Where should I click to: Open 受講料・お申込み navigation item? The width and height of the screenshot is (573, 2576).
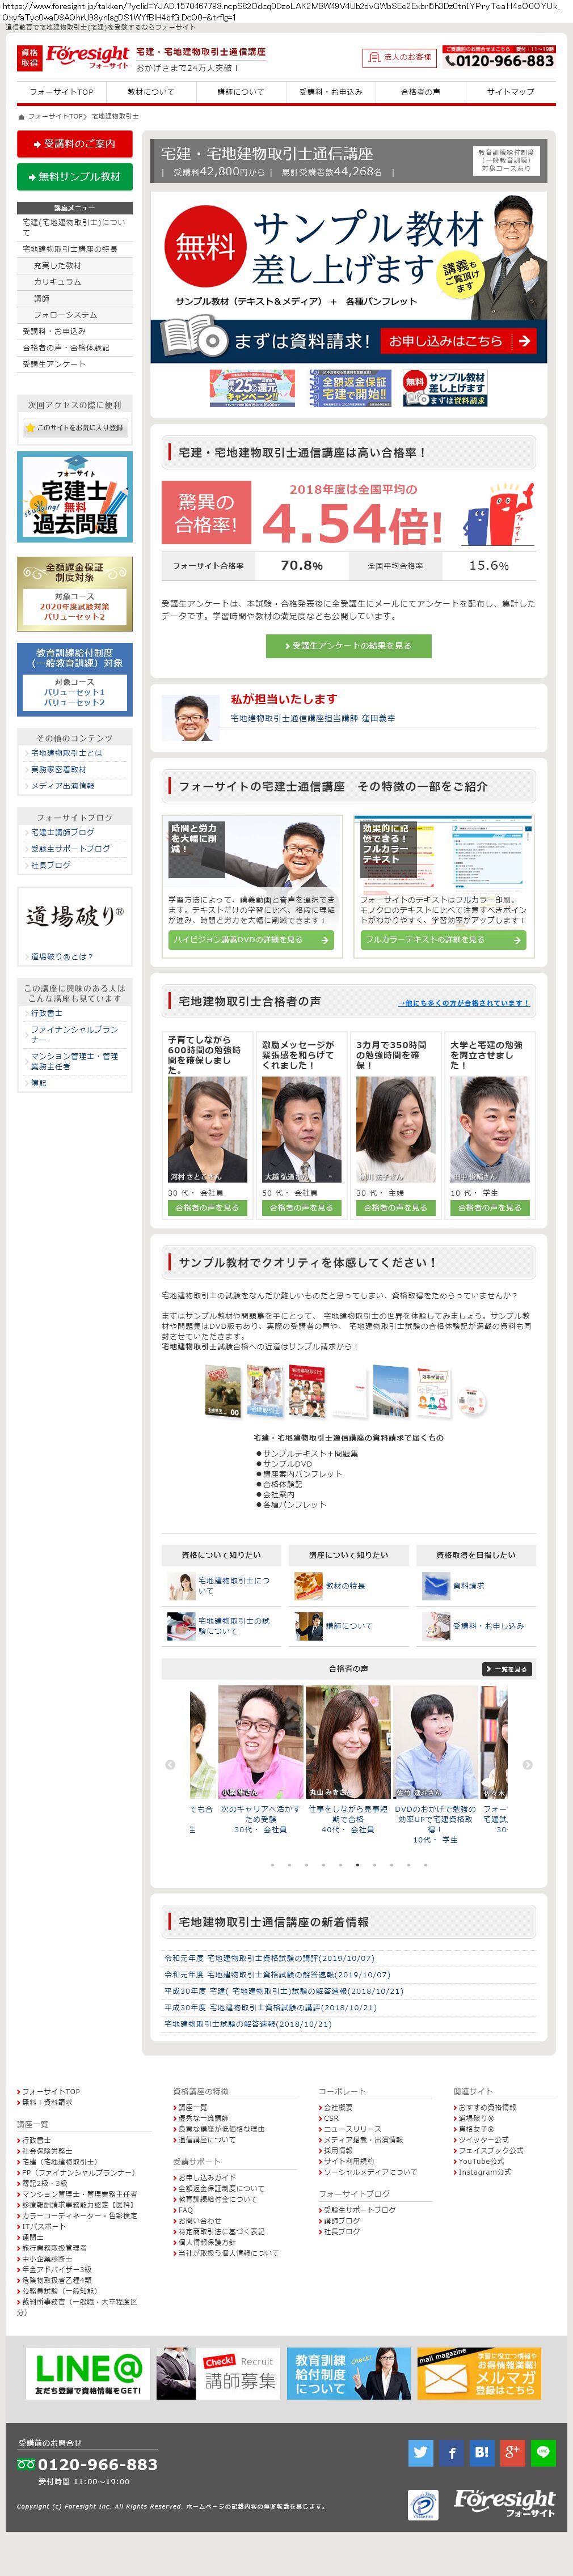pyautogui.click(x=331, y=92)
